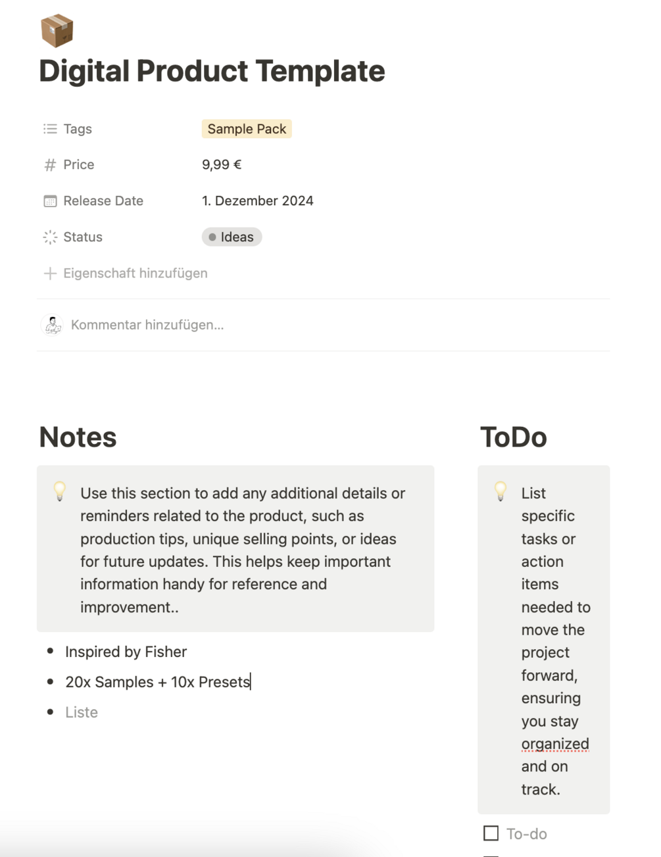This screenshot has width=661, height=857.
Task: Click the lightbulb icon in Notes callout
Action: tap(60, 491)
